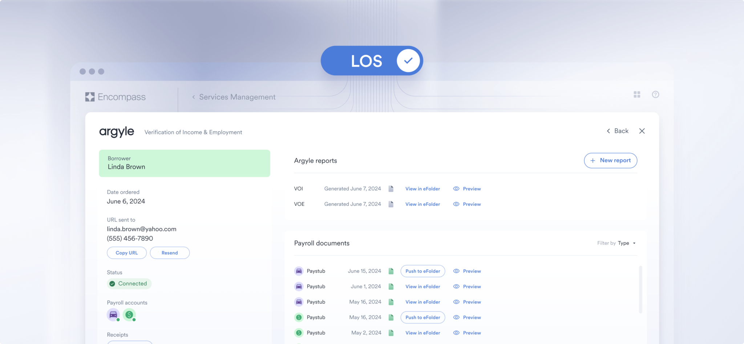Open View in eFolder for the VOE report
Viewport: 744px width, 344px height.
coord(422,204)
